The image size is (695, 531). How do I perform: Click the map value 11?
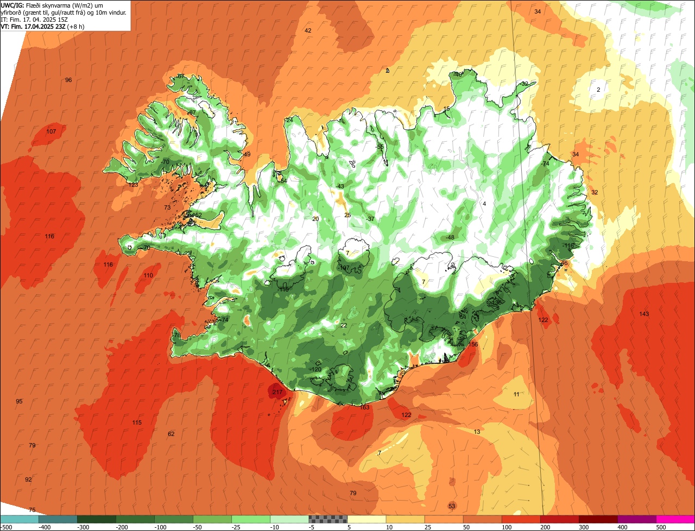pos(516,394)
